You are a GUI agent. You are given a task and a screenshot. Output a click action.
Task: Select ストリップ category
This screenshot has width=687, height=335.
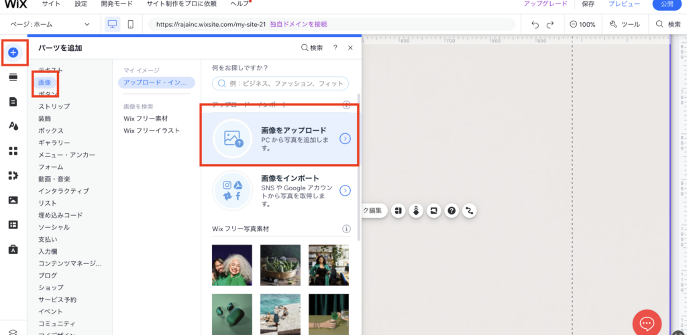[54, 107]
